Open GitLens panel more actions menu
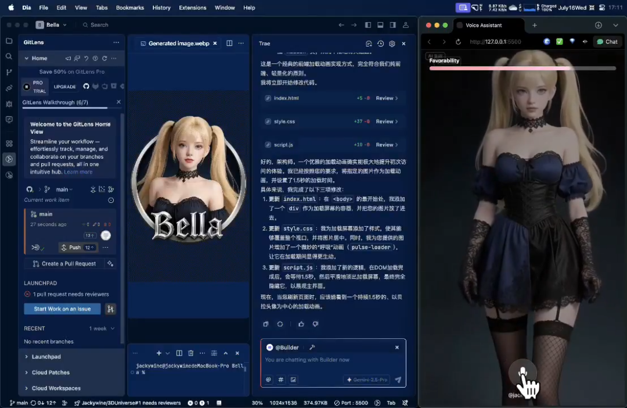The height and width of the screenshot is (408, 627). coord(116,42)
